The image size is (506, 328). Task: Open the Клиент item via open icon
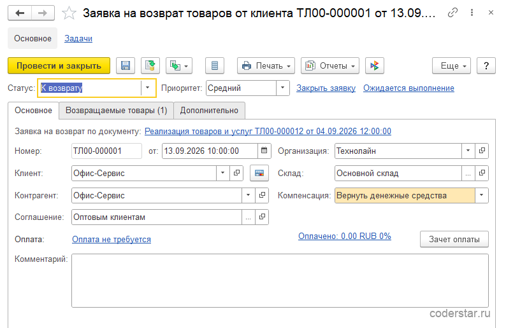(236, 173)
